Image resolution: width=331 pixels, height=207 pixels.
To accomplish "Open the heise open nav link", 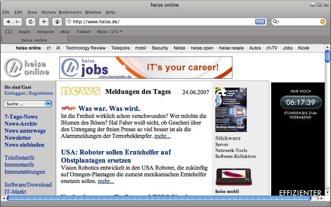I will (x=202, y=48).
